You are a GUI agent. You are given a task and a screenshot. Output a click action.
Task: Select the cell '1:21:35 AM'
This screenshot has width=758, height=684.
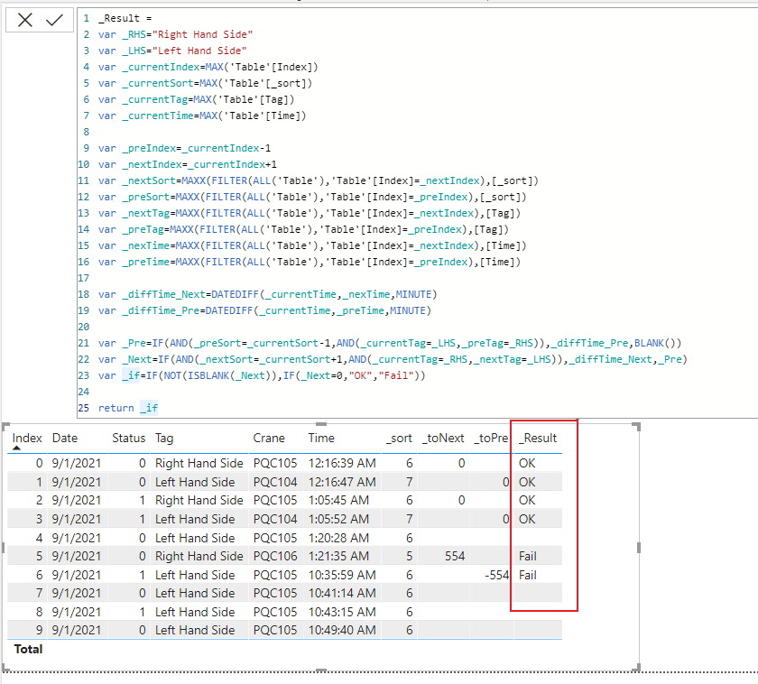coord(339,557)
